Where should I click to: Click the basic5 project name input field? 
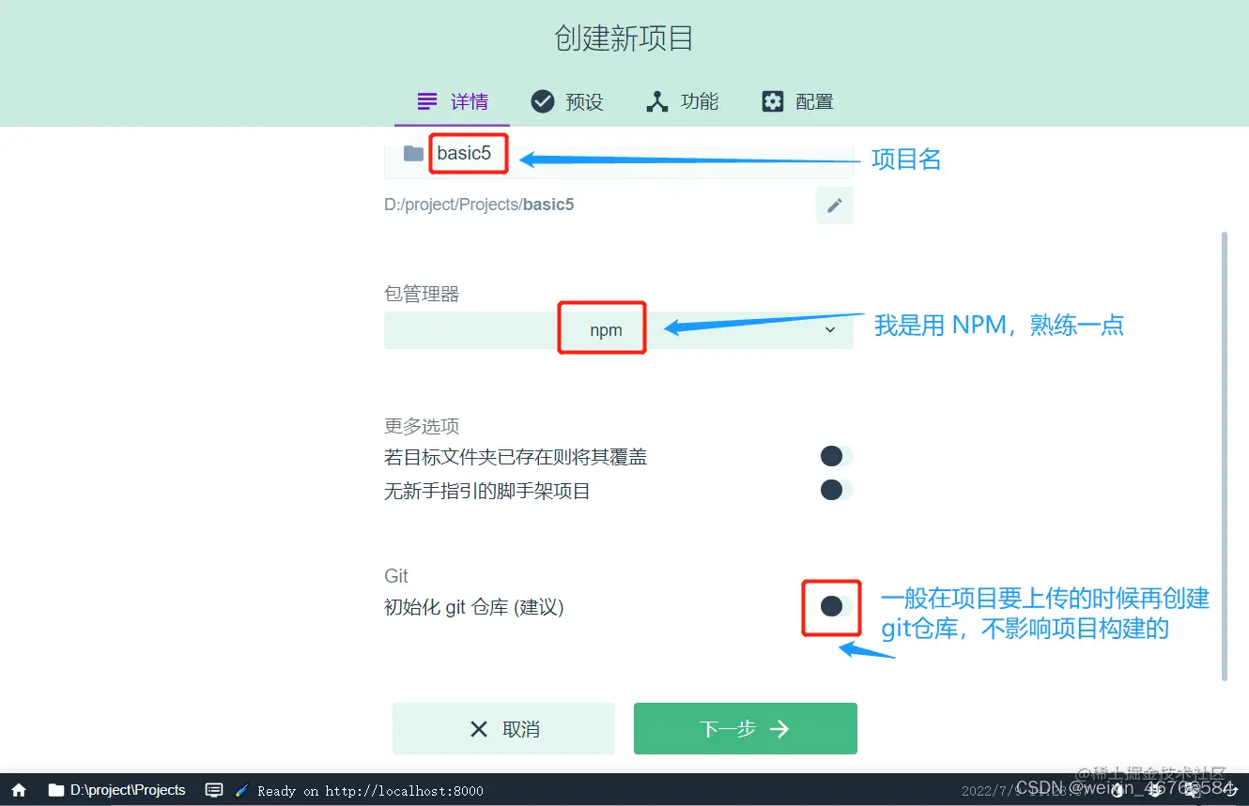coord(468,154)
